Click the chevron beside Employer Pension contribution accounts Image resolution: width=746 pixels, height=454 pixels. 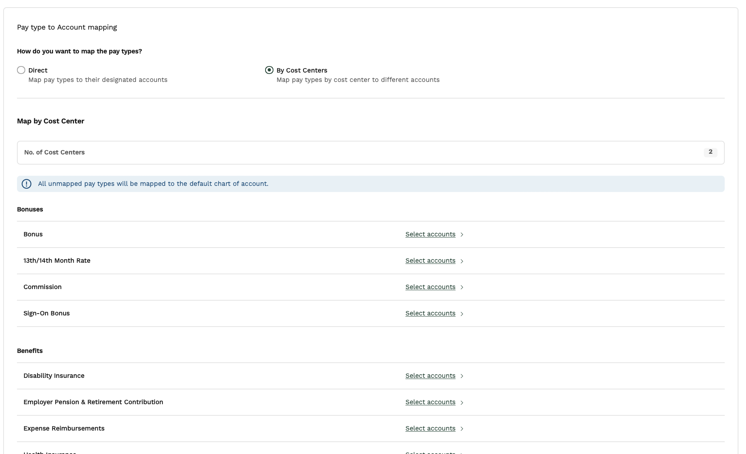pos(462,402)
